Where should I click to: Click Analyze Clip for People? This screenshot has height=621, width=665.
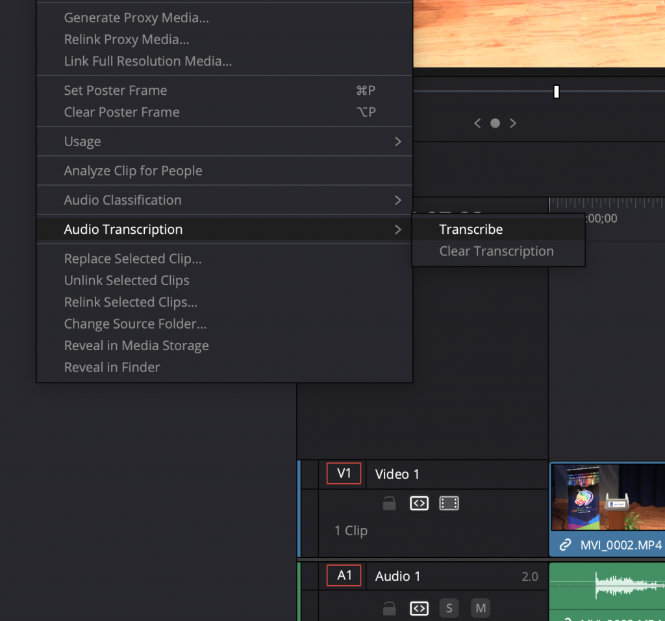133,171
